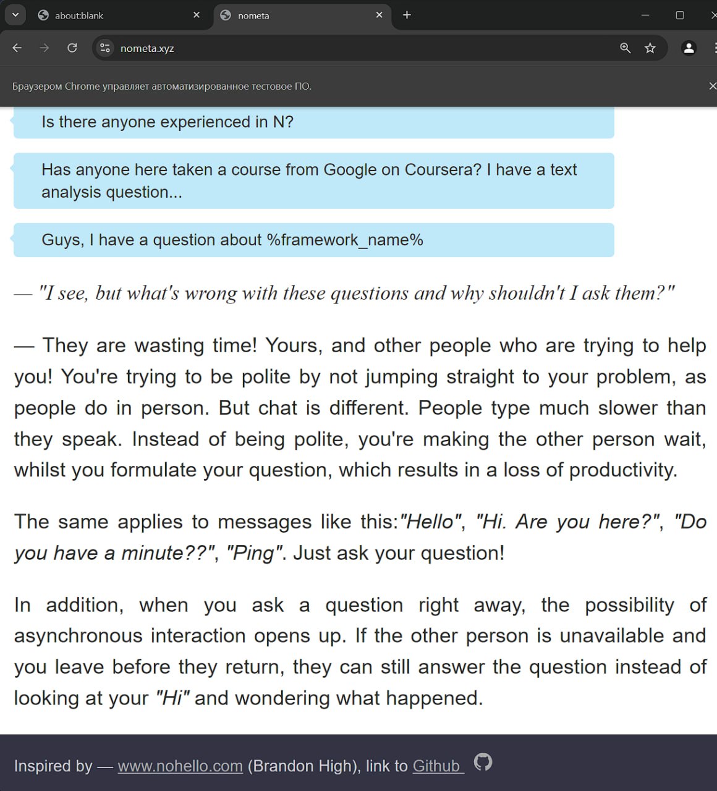This screenshot has height=791, width=717.
Task: Reload the nometa.xyz page
Action: pos(72,48)
